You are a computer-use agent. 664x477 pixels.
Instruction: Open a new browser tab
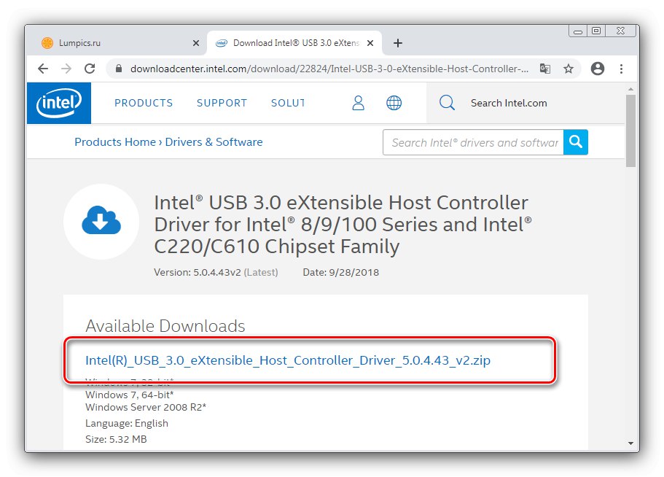(398, 43)
